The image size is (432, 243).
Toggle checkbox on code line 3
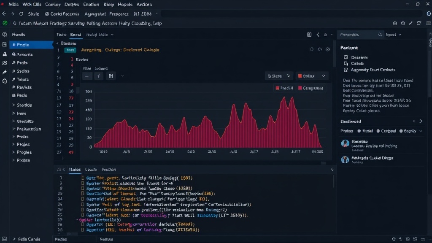82,183
